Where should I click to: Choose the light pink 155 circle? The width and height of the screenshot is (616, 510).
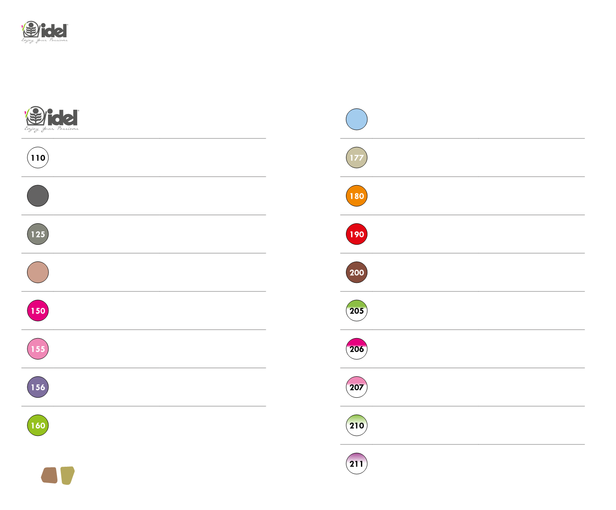point(38,349)
